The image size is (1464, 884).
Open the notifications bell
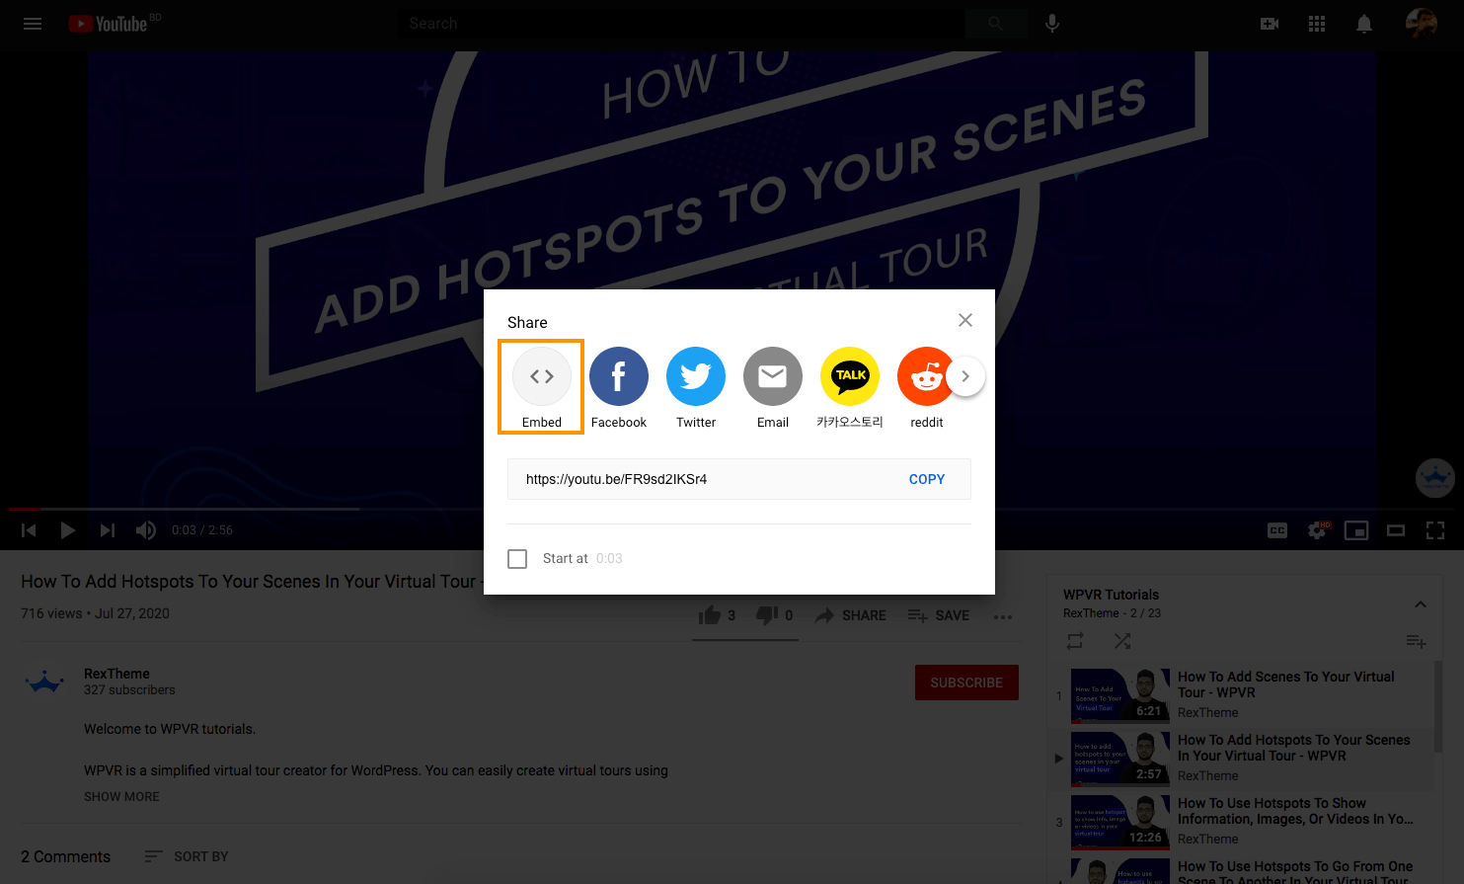(x=1364, y=24)
